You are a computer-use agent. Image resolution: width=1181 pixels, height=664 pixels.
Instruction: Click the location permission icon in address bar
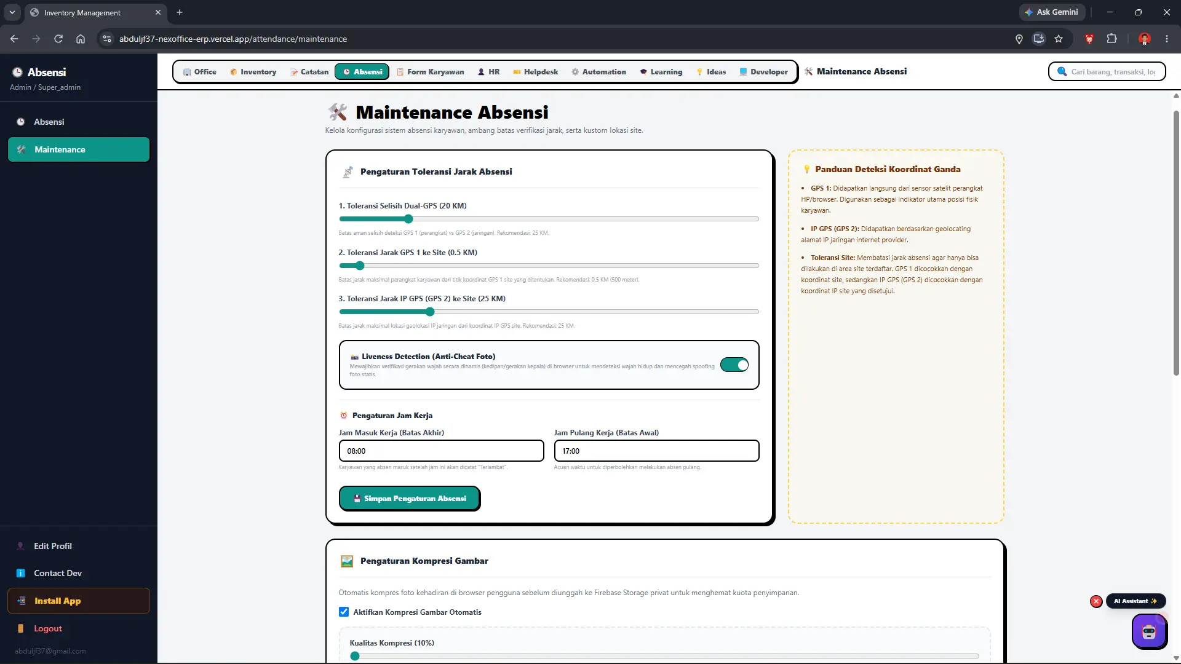pos(1019,39)
